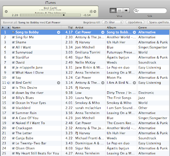The width and height of the screenshot is (170, 156).
Task: Click Moon Pix album cell
Action: tap(114, 78)
